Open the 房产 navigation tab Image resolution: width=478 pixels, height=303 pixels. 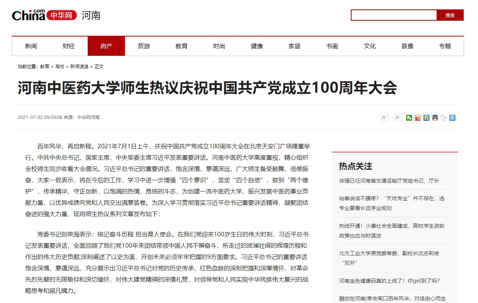(106, 46)
